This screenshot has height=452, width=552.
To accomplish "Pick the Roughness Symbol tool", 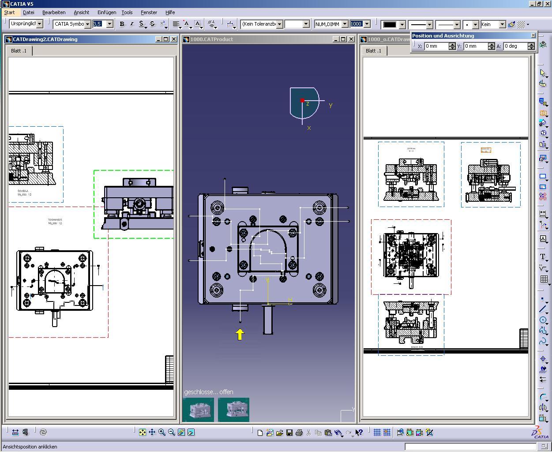I will click(543, 267).
